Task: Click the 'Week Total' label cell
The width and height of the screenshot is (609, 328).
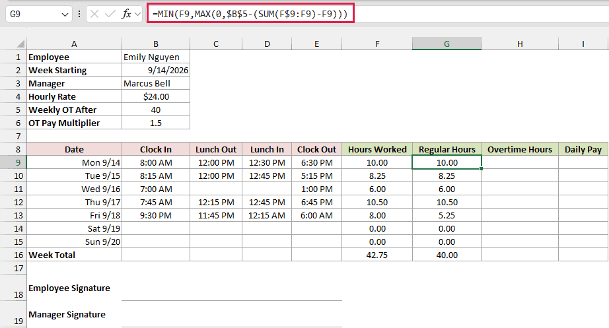Action: click(74, 255)
